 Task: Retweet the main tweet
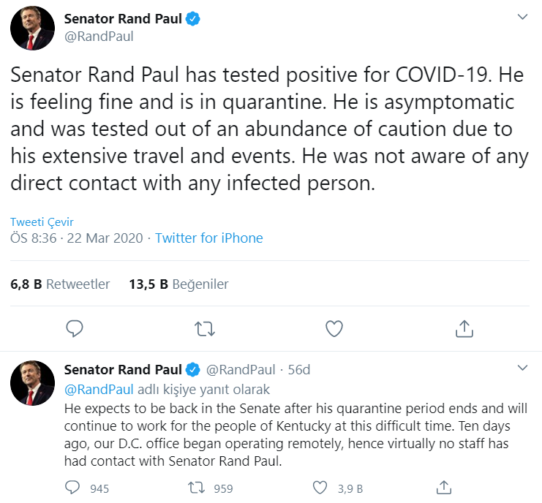(x=204, y=329)
